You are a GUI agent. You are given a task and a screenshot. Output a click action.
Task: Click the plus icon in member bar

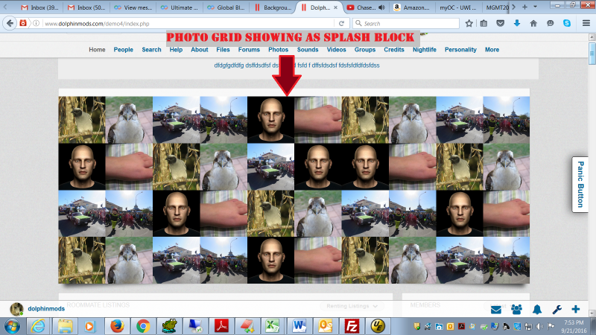pyautogui.click(x=576, y=309)
